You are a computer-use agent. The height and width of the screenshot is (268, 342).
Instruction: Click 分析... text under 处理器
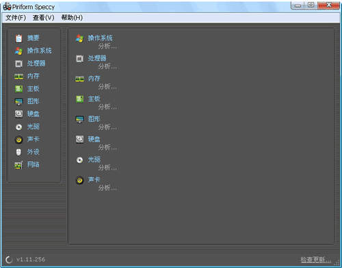[107, 66]
